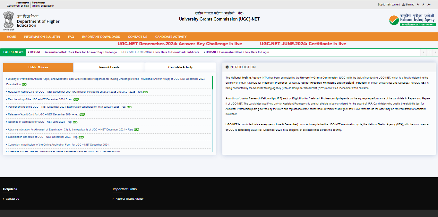This screenshot has width=438, height=217.
Task: Open Contact Us link under Helpdesk
Action: pos(12,199)
